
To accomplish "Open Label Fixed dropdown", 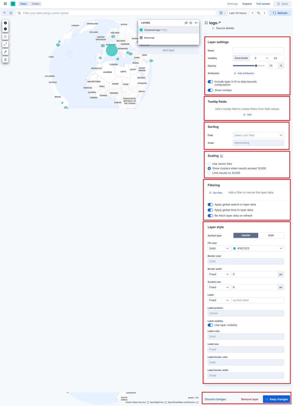I will 219,300.
